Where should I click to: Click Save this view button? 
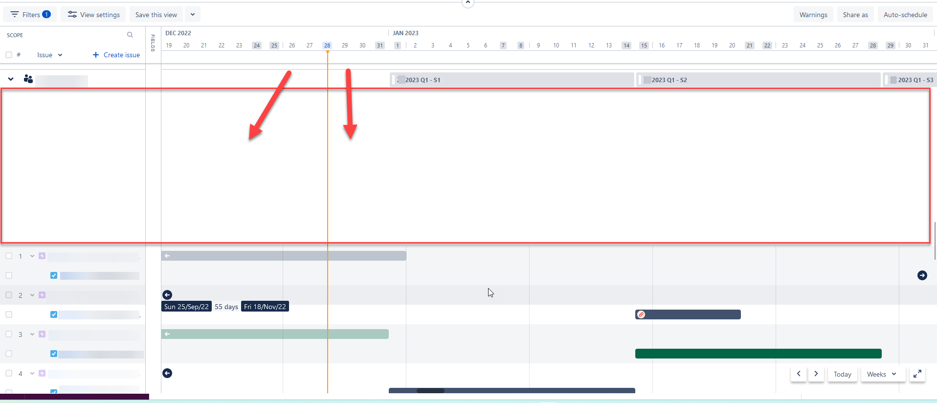156,15
